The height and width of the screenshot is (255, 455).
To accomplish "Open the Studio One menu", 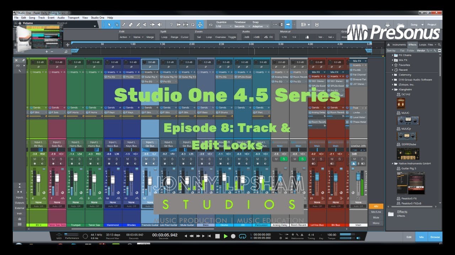I will click(98, 17).
